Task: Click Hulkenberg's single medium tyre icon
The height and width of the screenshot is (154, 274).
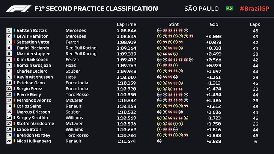Action: 160,141
